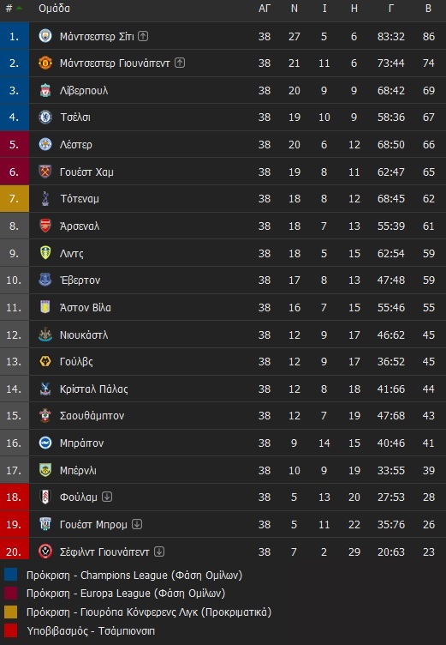Click the Arsenal club crest
The image size is (446, 645).
45,226
